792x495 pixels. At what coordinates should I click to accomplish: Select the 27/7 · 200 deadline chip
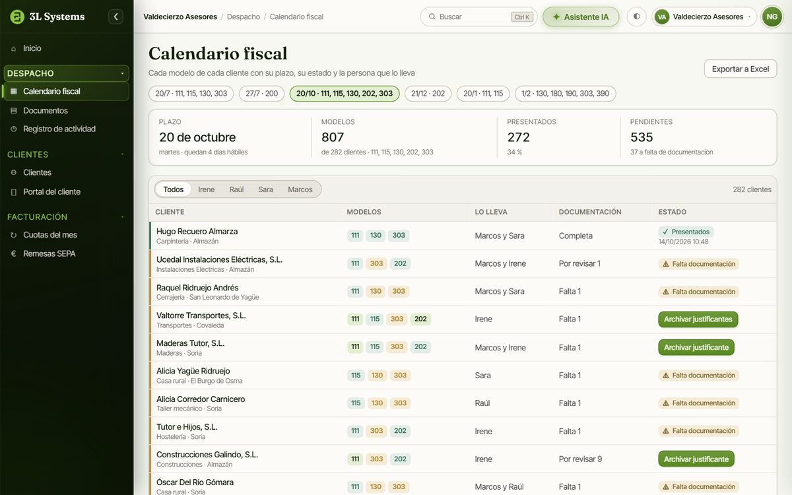point(262,94)
